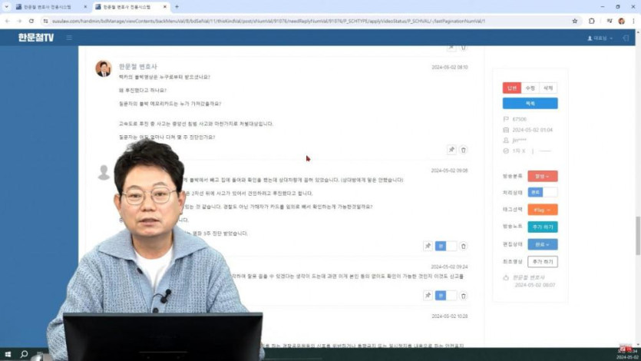Click the logout icon in the top-right header
The width and height of the screenshot is (641, 361).
[626, 38]
